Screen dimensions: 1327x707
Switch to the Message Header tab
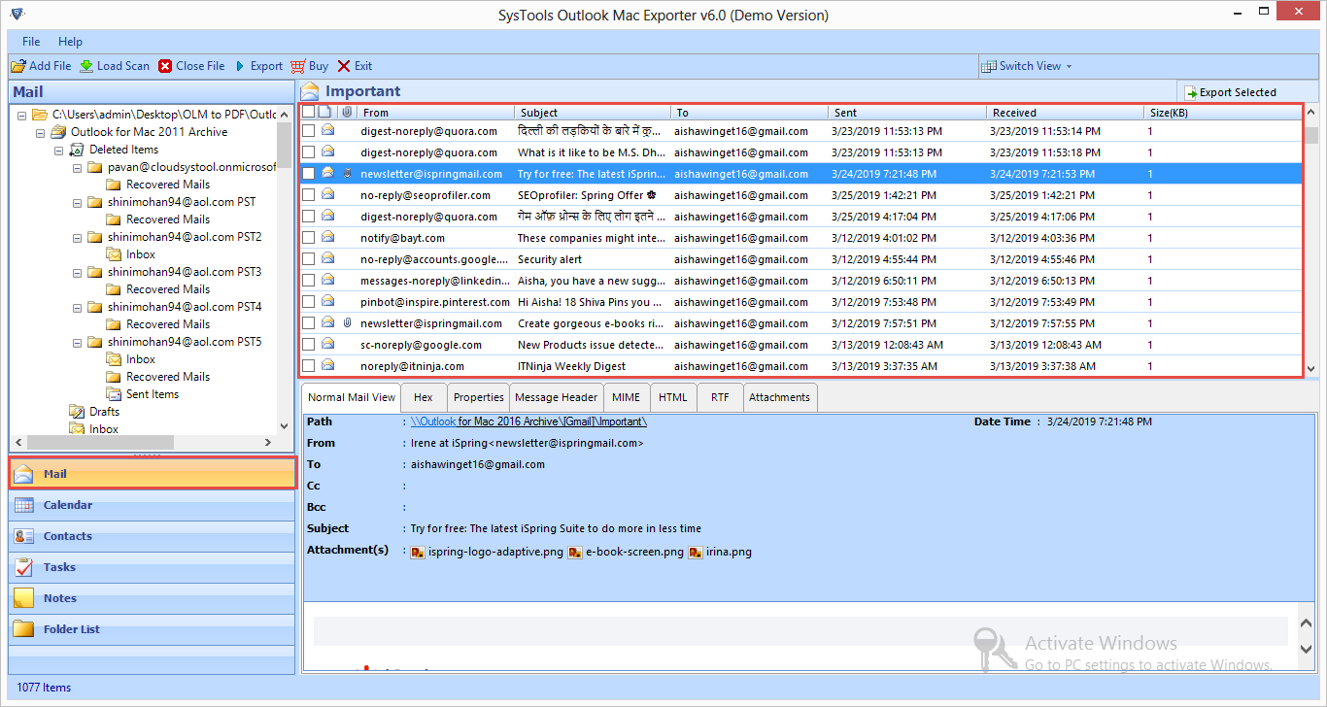tap(557, 397)
